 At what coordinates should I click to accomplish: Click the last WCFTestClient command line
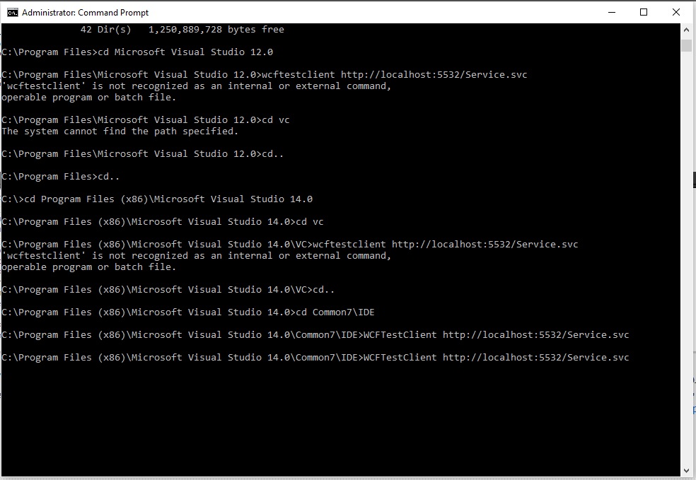click(x=315, y=357)
